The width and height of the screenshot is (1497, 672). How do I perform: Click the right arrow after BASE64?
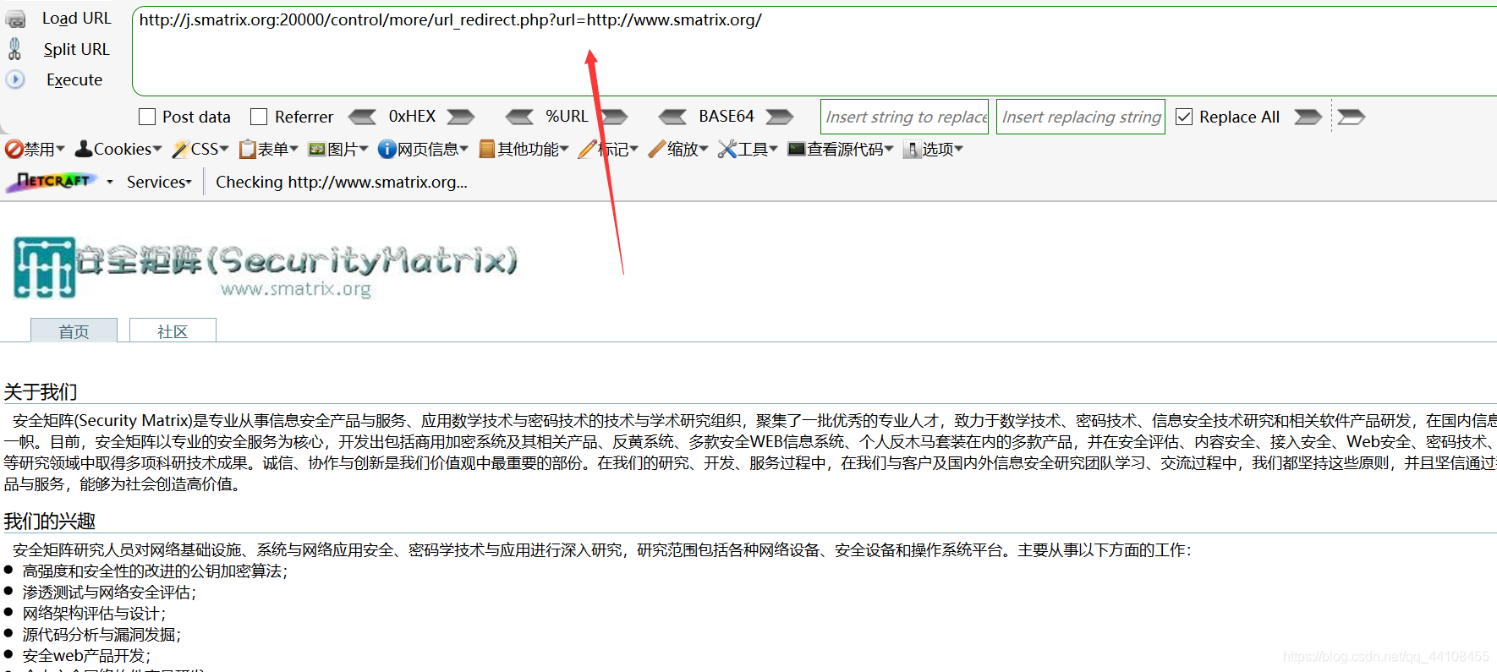point(780,117)
